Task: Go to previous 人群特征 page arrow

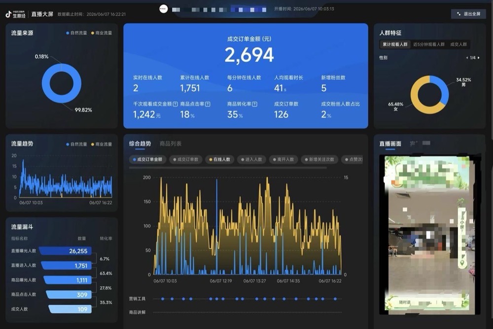Action: [467, 58]
